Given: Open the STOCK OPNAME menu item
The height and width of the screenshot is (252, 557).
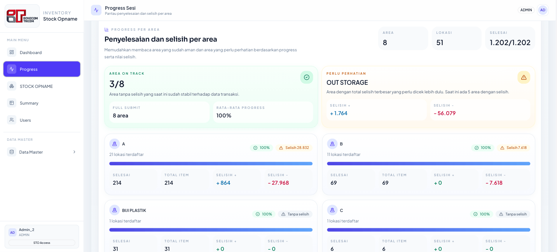Looking at the screenshot, I should click(42, 86).
